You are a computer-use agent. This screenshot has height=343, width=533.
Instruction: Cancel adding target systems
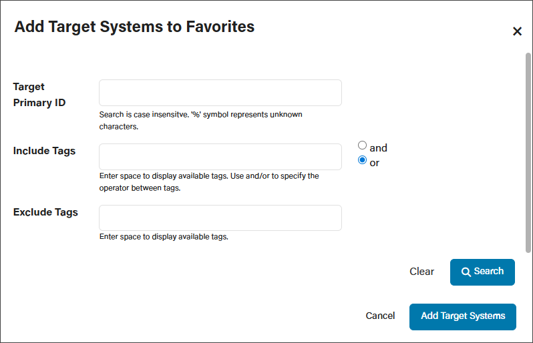click(x=380, y=316)
